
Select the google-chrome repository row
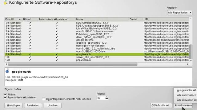(97, 40)
